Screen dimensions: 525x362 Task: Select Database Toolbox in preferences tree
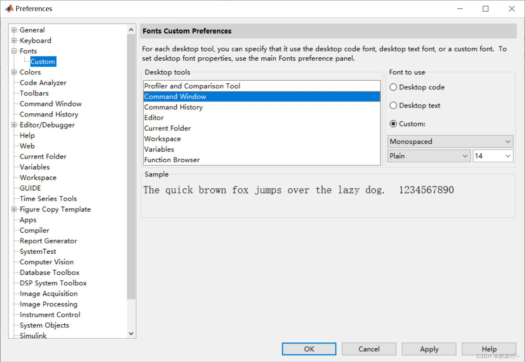click(x=50, y=273)
